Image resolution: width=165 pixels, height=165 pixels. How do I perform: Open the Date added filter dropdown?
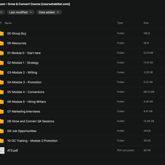coord(49,12)
